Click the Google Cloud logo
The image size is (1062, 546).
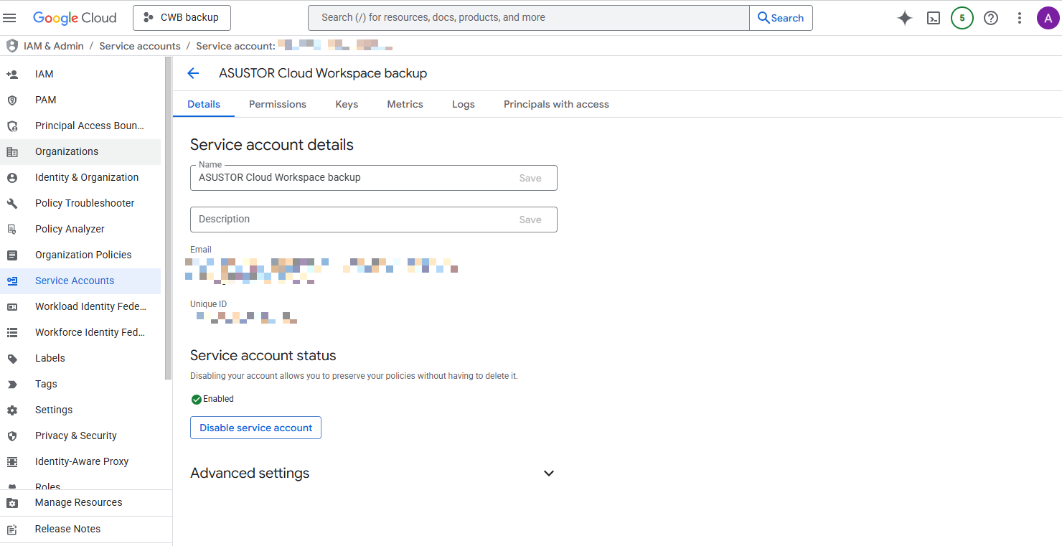pyautogui.click(x=75, y=18)
